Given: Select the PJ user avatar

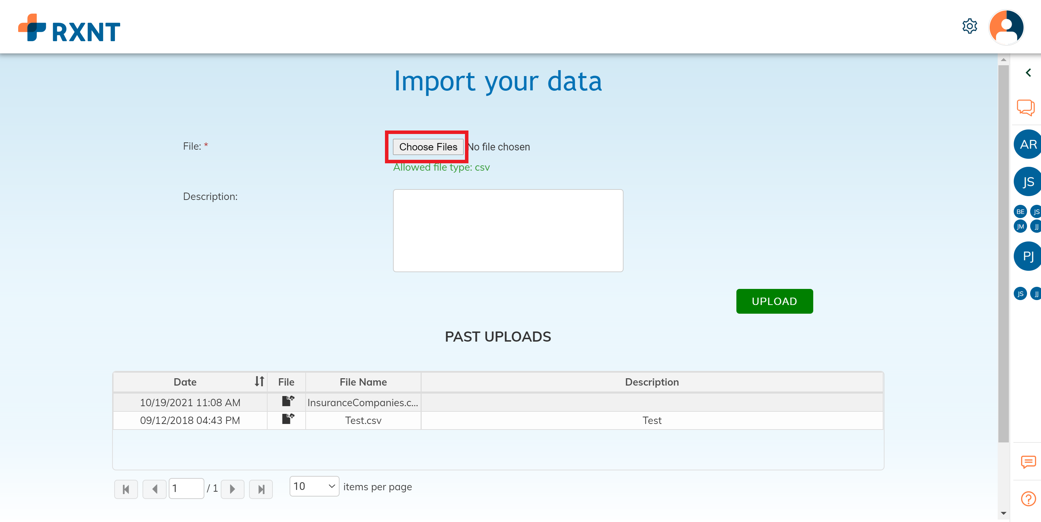Looking at the screenshot, I should coord(1027,256).
